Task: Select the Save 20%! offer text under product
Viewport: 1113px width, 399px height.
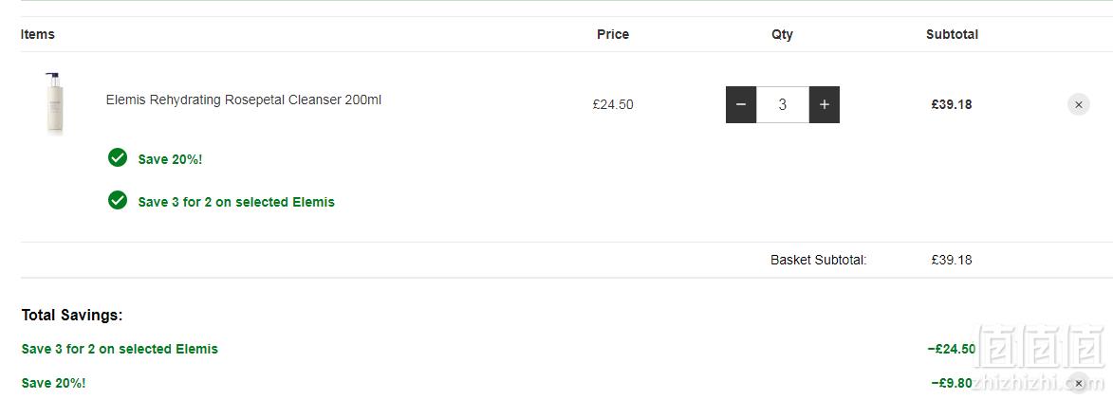Action: [170, 159]
